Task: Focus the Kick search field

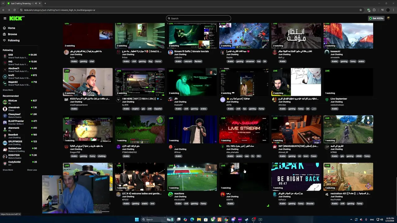Action: point(198,18)
